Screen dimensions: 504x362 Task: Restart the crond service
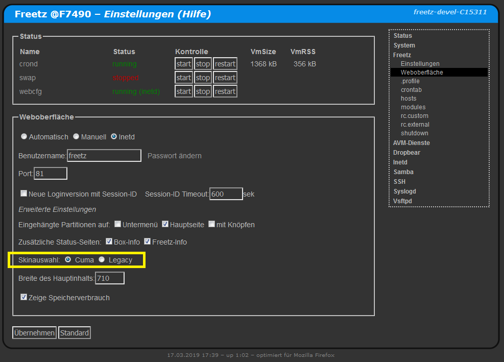tap(225, 64)
